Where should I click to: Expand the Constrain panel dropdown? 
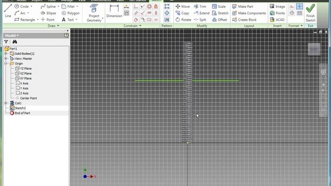pos(140,26)
